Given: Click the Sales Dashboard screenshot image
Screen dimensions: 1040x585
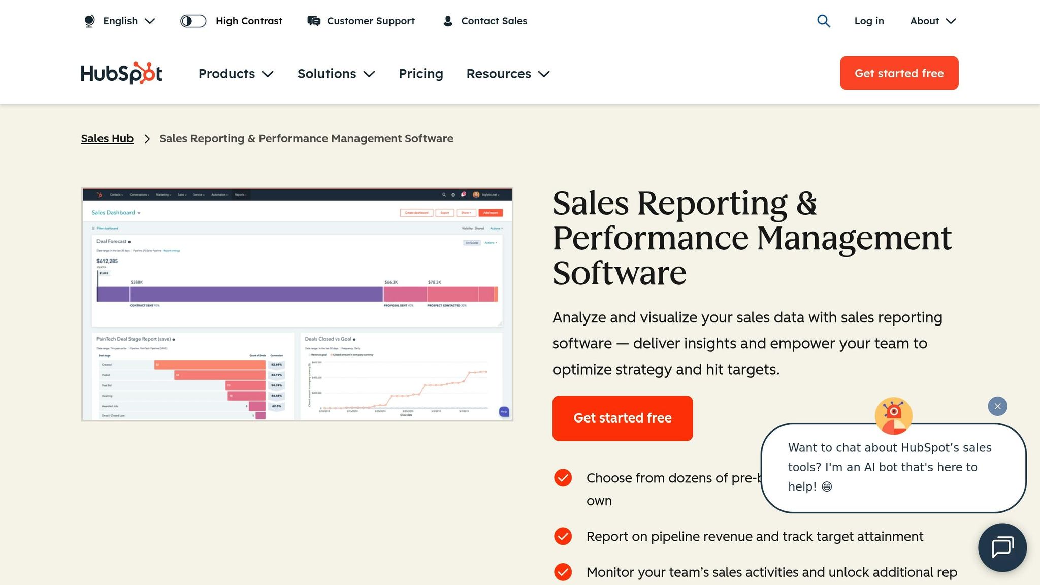Looking at the screenshot, I should click(x=297, y=304).
